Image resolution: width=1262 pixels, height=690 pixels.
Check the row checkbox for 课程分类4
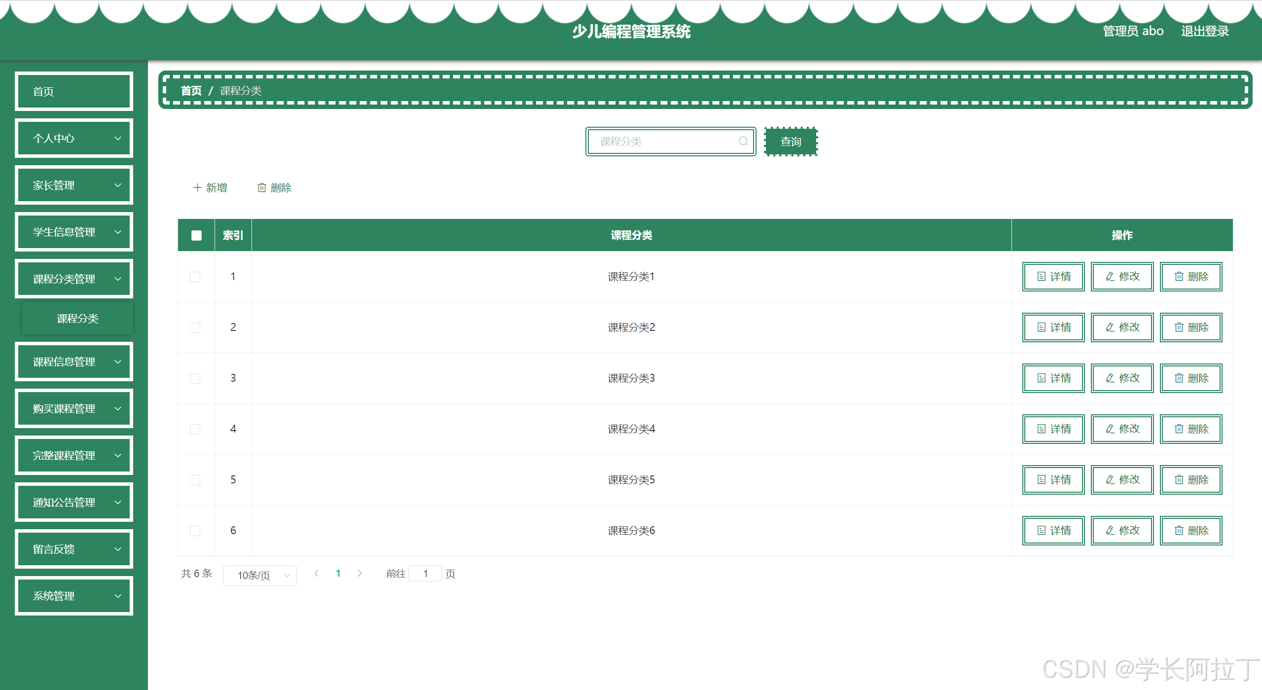(x=195, y=429)
